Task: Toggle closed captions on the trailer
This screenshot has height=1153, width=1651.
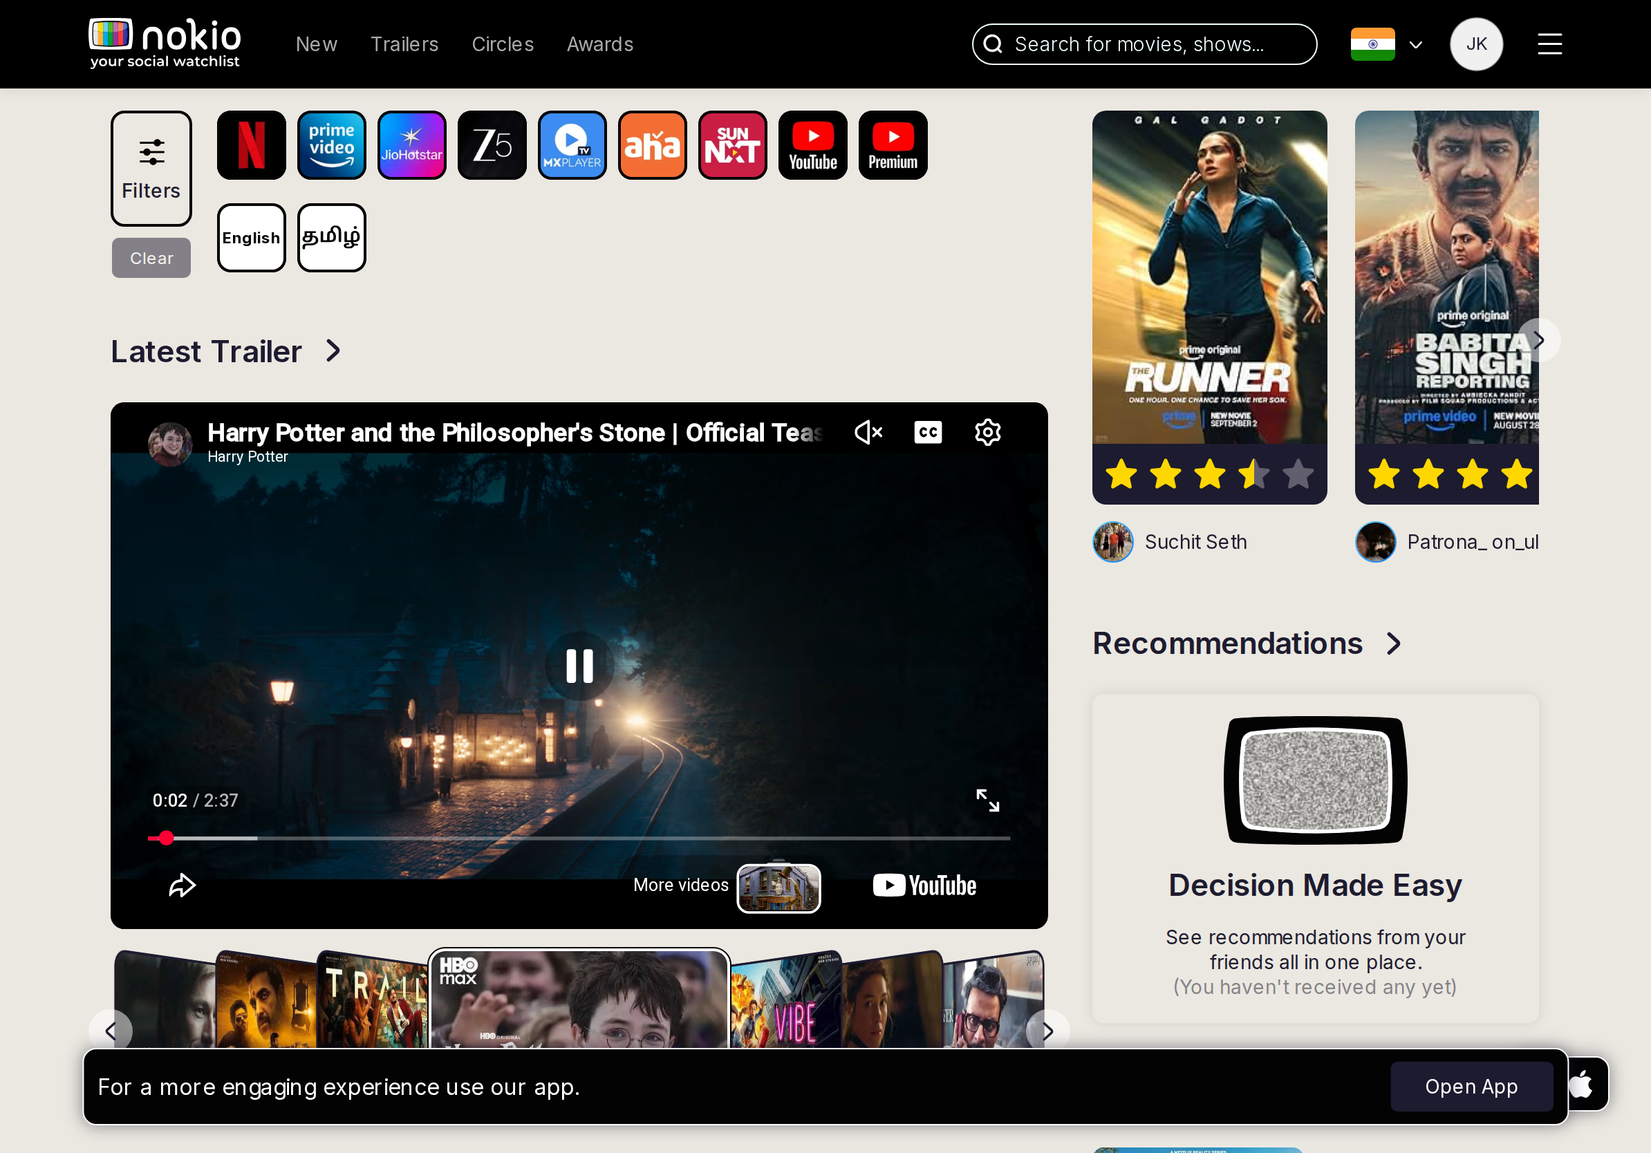Action: pyautogui.click(x=928, y=432)
